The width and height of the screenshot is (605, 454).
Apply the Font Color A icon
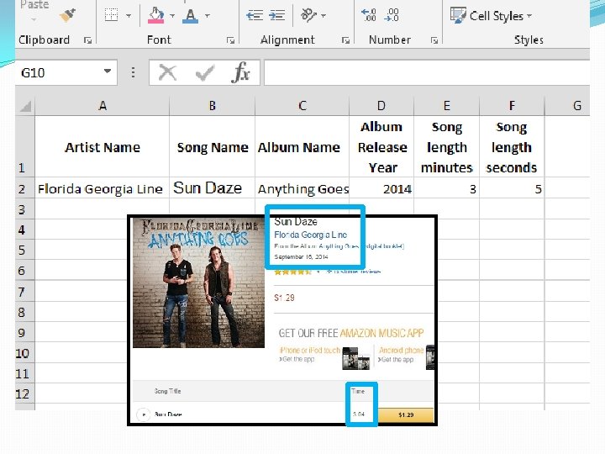(190, 16)
